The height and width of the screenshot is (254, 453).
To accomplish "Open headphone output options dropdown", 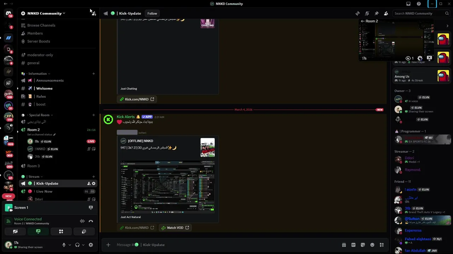I will (x=83, y=245).
